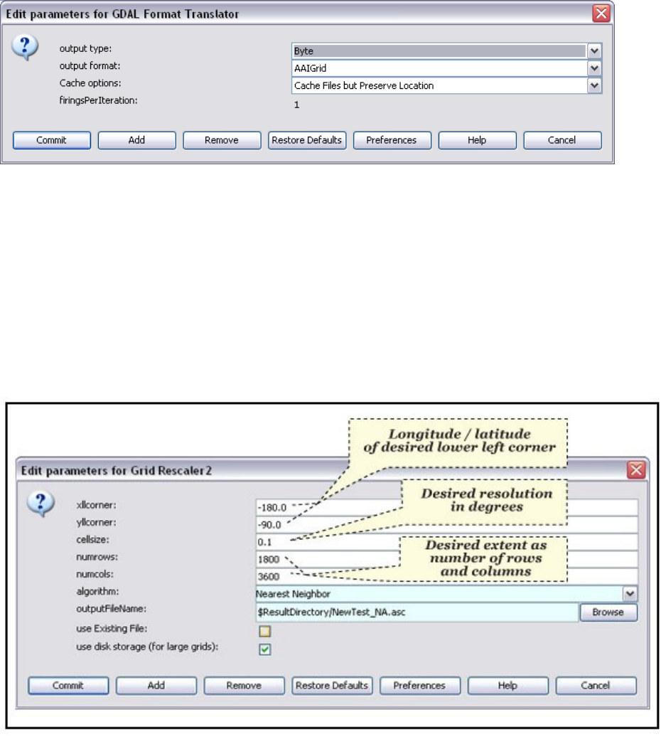Click Add in Grid Rescaler2 dialog
The height and width of the screenshot is (739, 666).
pos(156,685)
